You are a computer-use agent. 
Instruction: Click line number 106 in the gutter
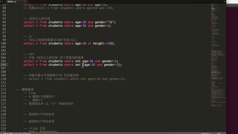[3, 65]
